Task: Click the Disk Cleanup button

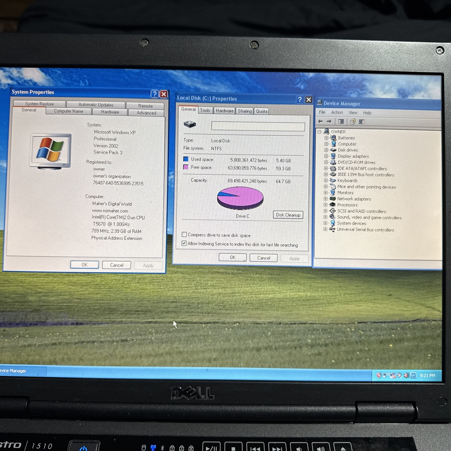Action: point(288,215)
